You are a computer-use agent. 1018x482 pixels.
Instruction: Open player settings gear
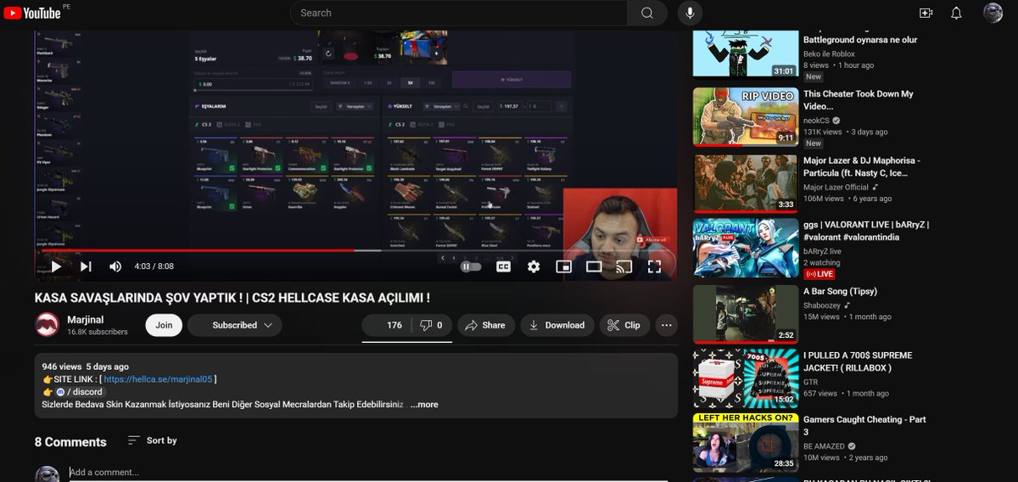click(534, 266)
